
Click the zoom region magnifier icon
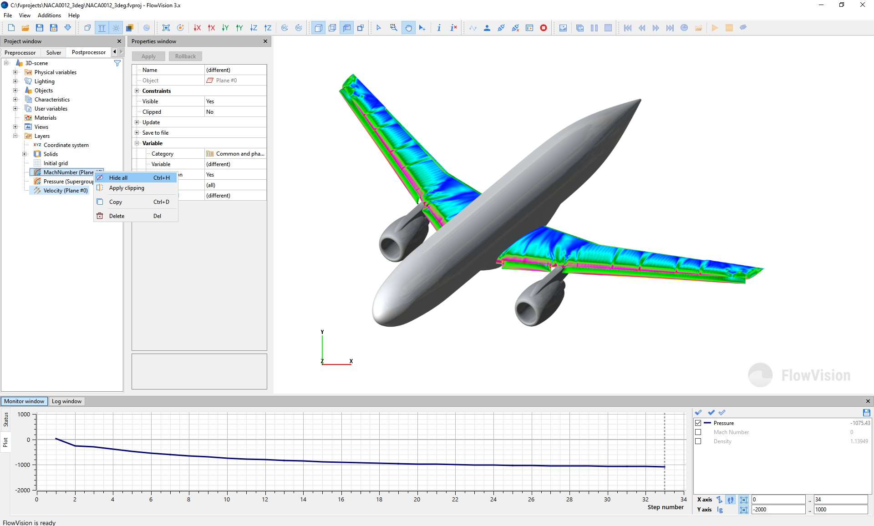click(x=394, y=28)
